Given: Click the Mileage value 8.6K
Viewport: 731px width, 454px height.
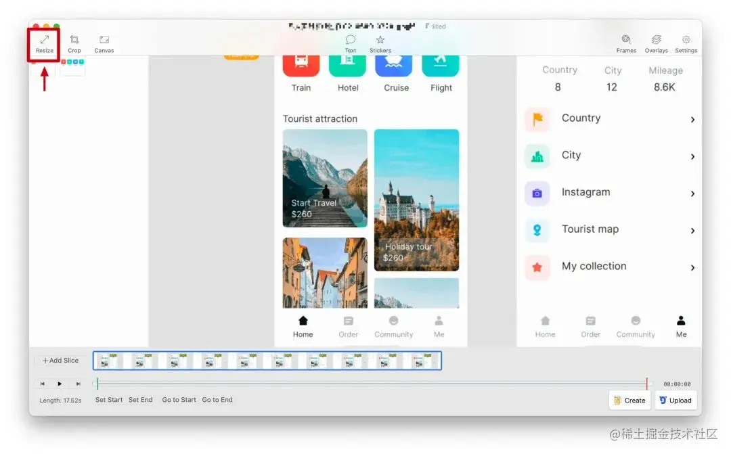Looking at the screenshot, I should [665, 87].
